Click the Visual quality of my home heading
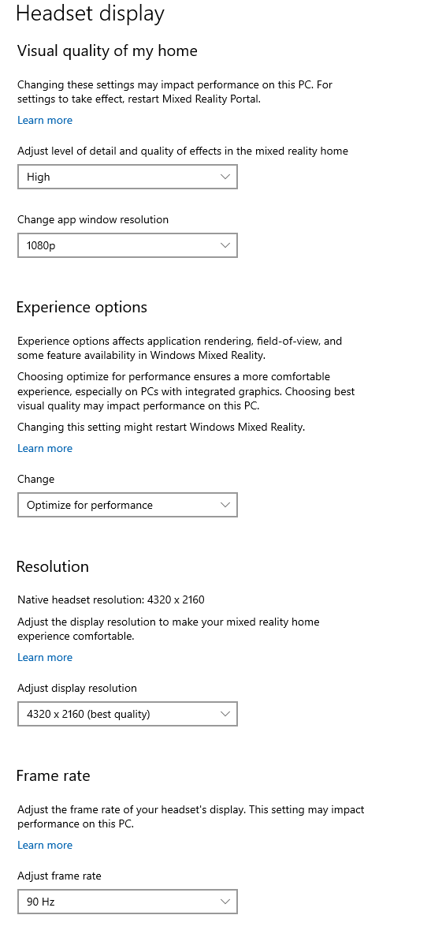The height and width of the screenshot is (930, 442). (x=107, y=51)
